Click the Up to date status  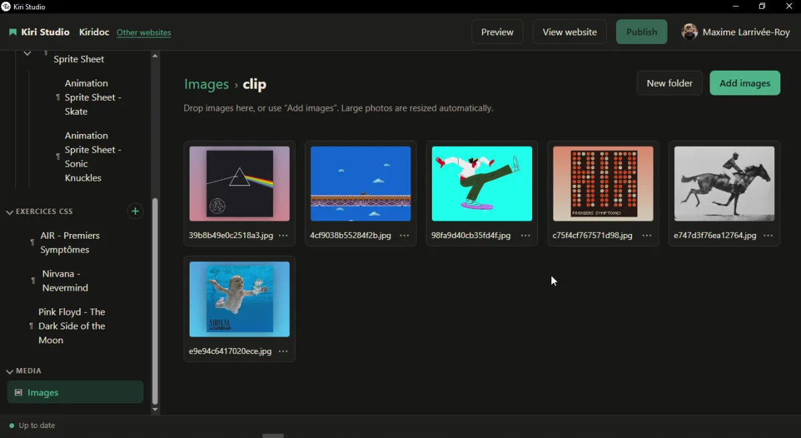click(x=32, y=425)
